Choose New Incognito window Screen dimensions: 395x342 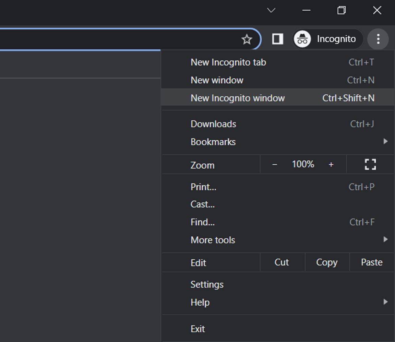[x=238, y=98]
